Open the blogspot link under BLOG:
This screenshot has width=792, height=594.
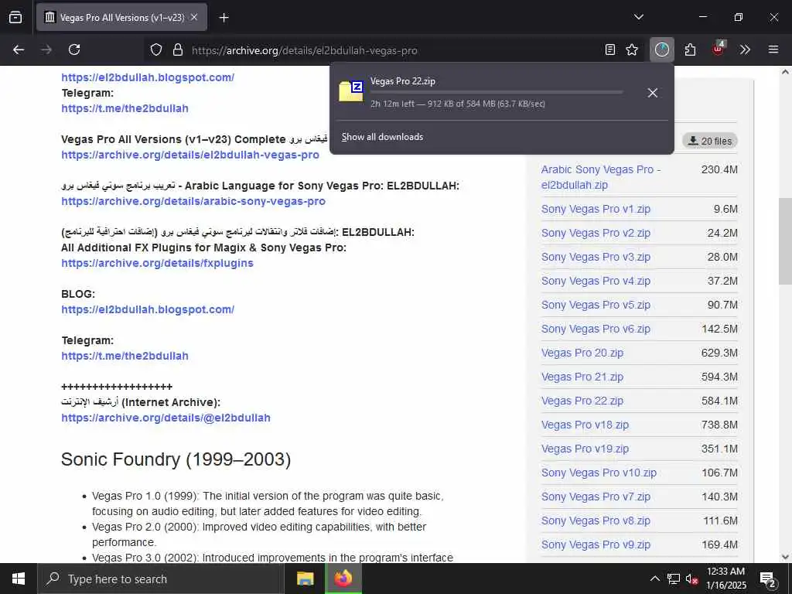(x=148, y=309)
